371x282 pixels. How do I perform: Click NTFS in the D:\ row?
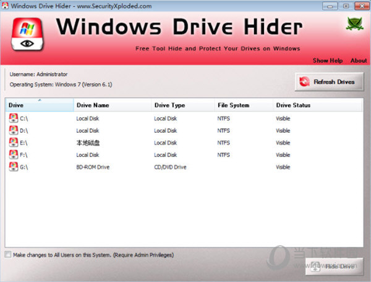click(x=224, y=131)
